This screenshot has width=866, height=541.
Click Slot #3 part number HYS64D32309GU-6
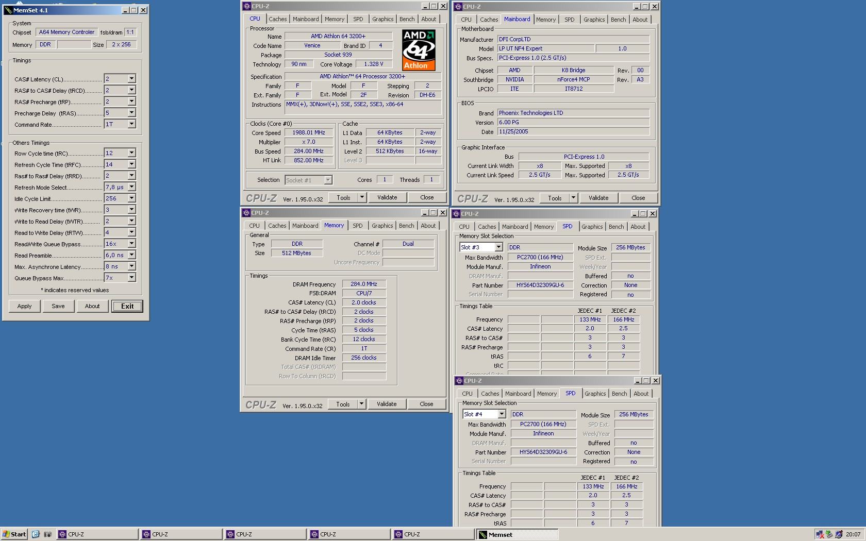pos(540,285)
